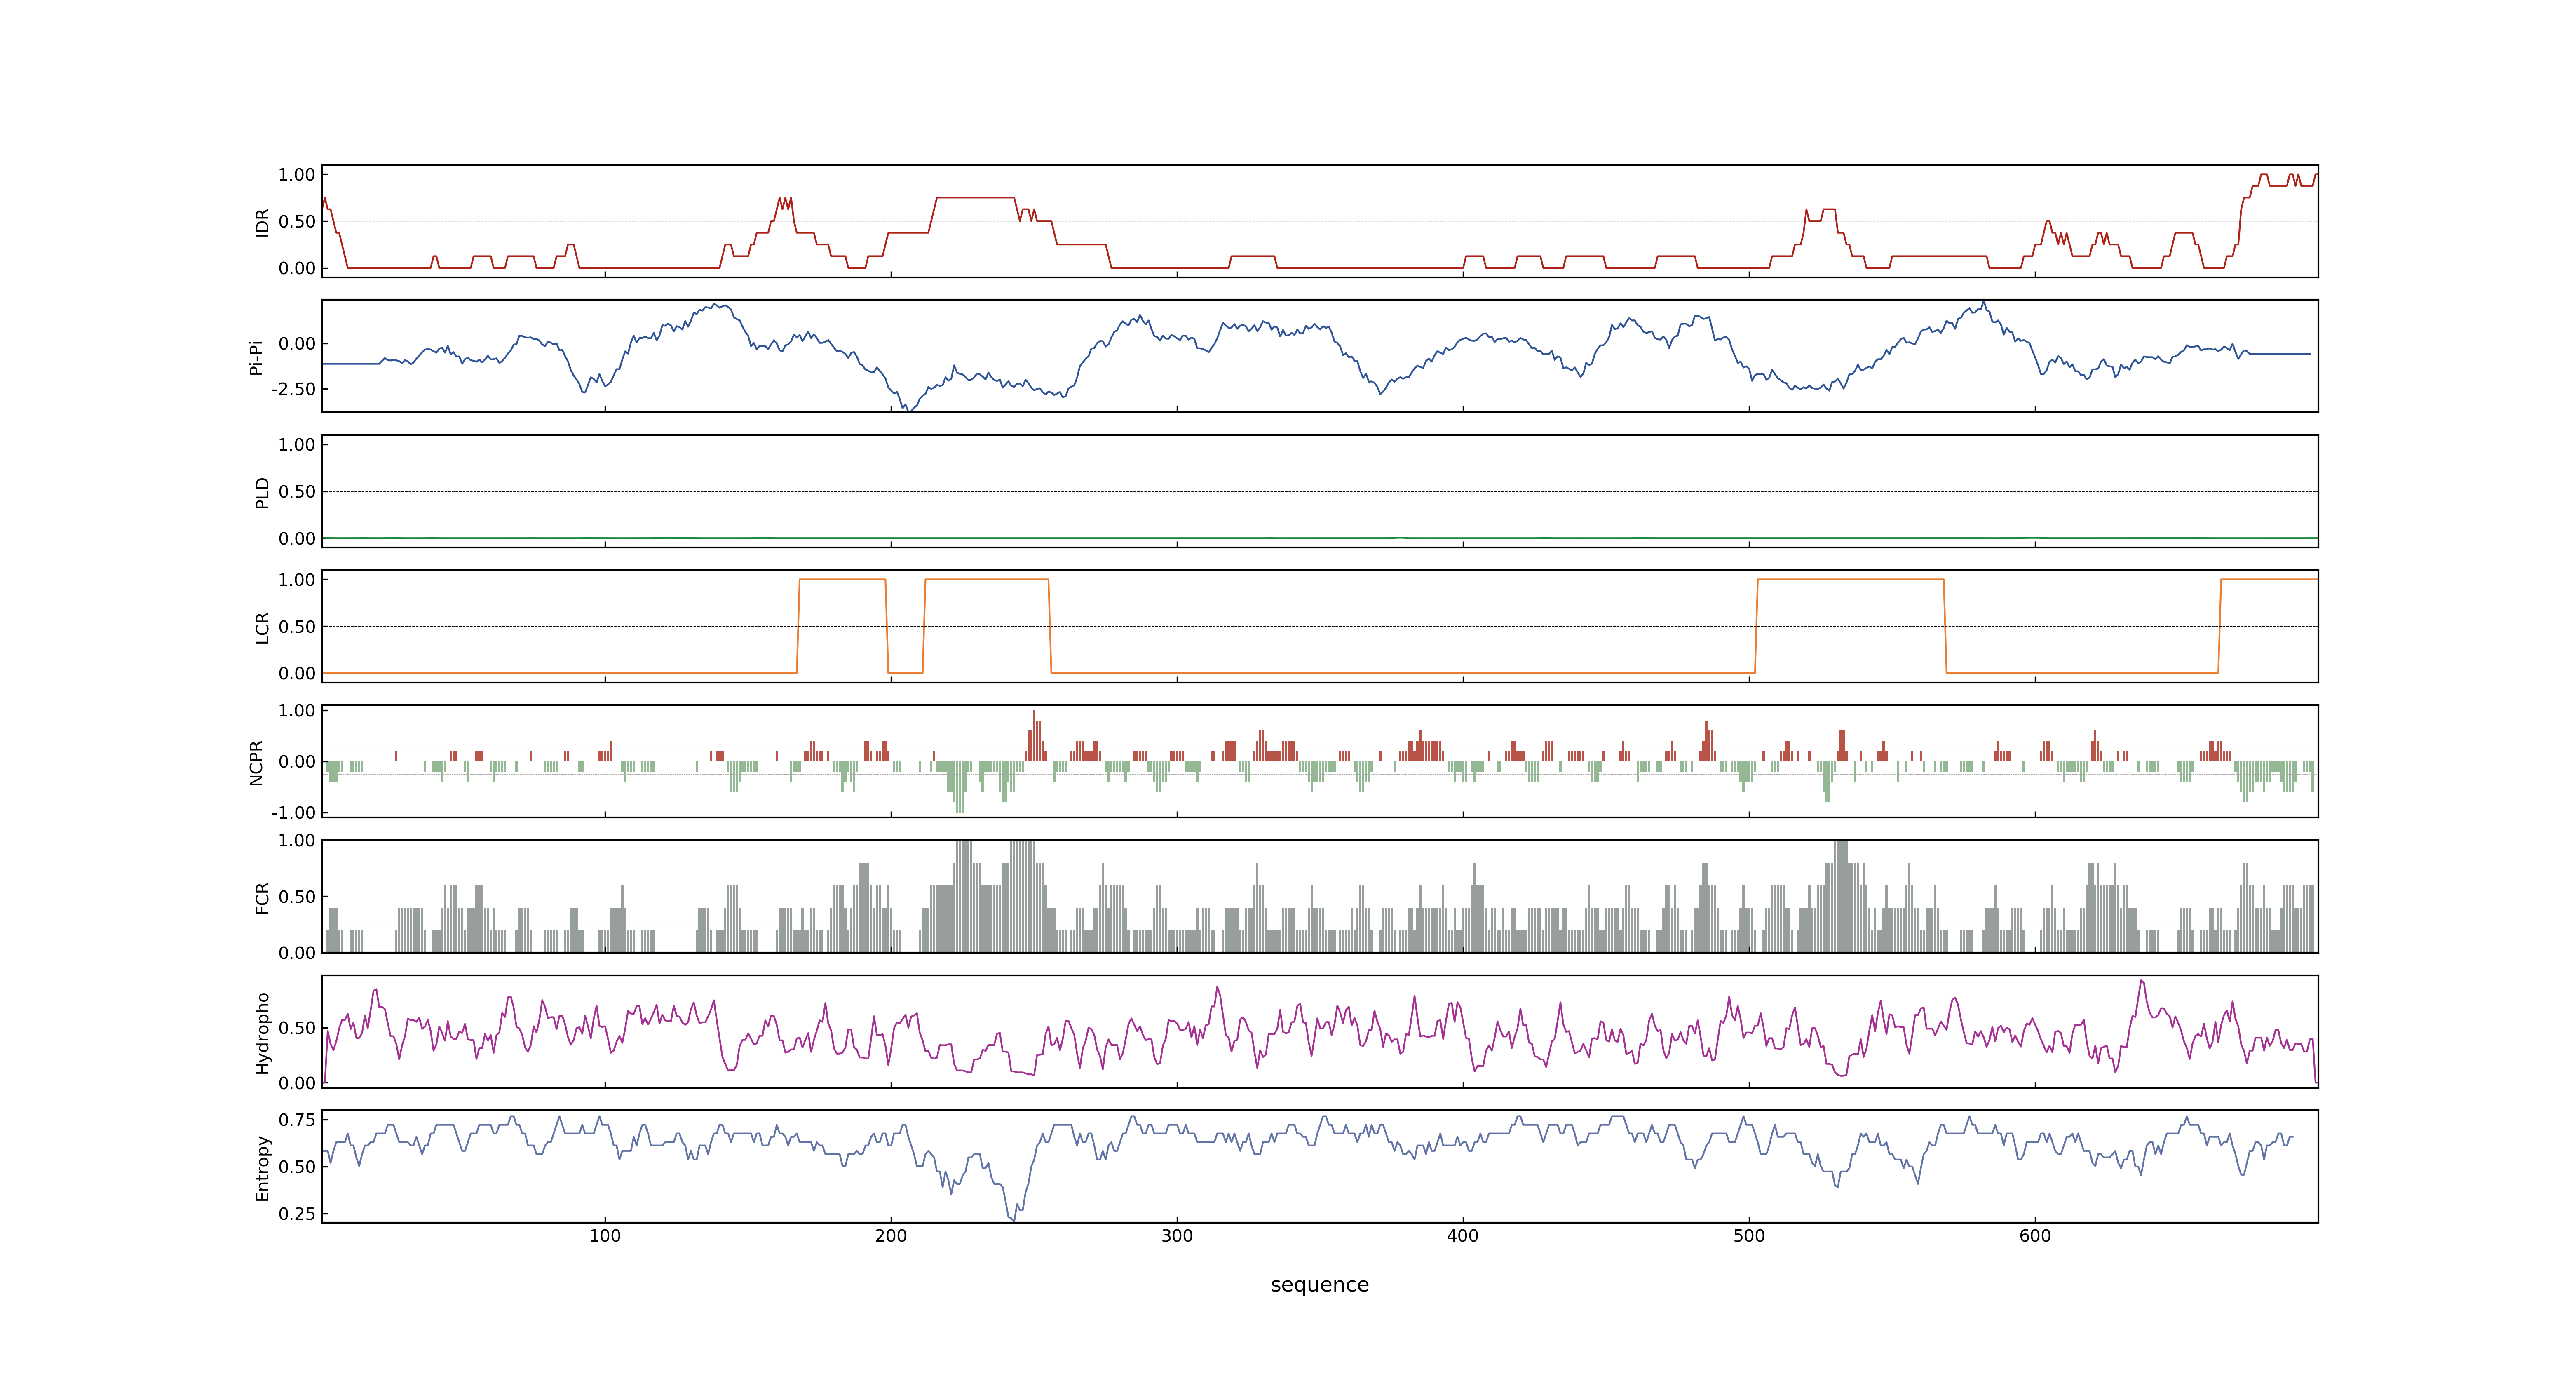
Task: Click the 1.00 tick on LCR axis
Action: point(297,580)
